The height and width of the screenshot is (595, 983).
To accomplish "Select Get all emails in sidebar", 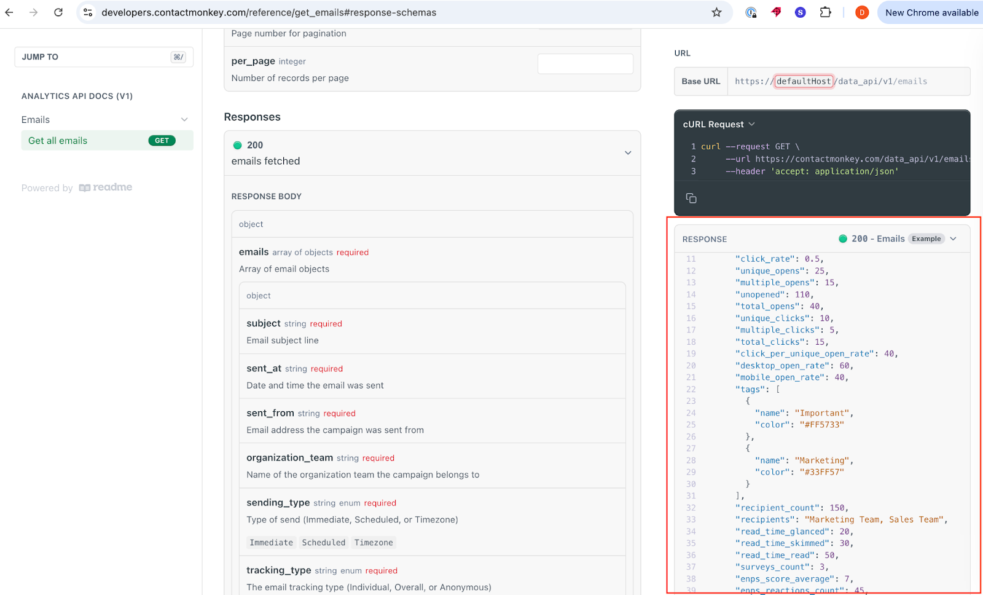I will 58,141.
